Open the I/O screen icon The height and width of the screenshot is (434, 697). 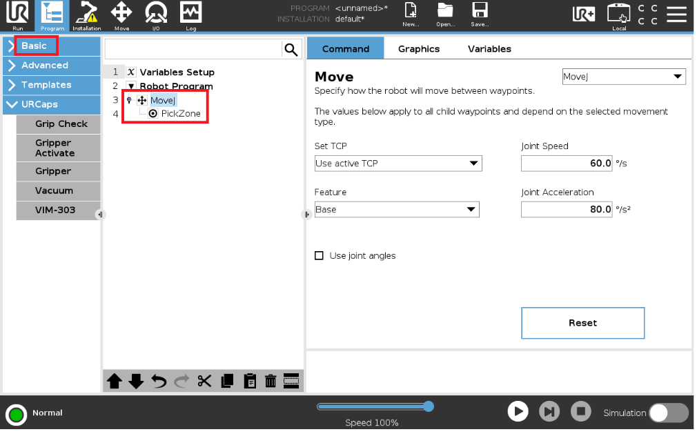pos(156,16)
